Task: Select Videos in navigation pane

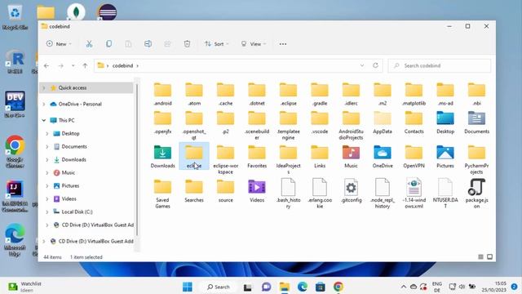Action: click(x=69, y=198)
